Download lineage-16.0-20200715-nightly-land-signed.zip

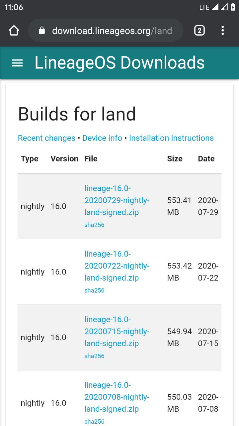click(117, 331)
